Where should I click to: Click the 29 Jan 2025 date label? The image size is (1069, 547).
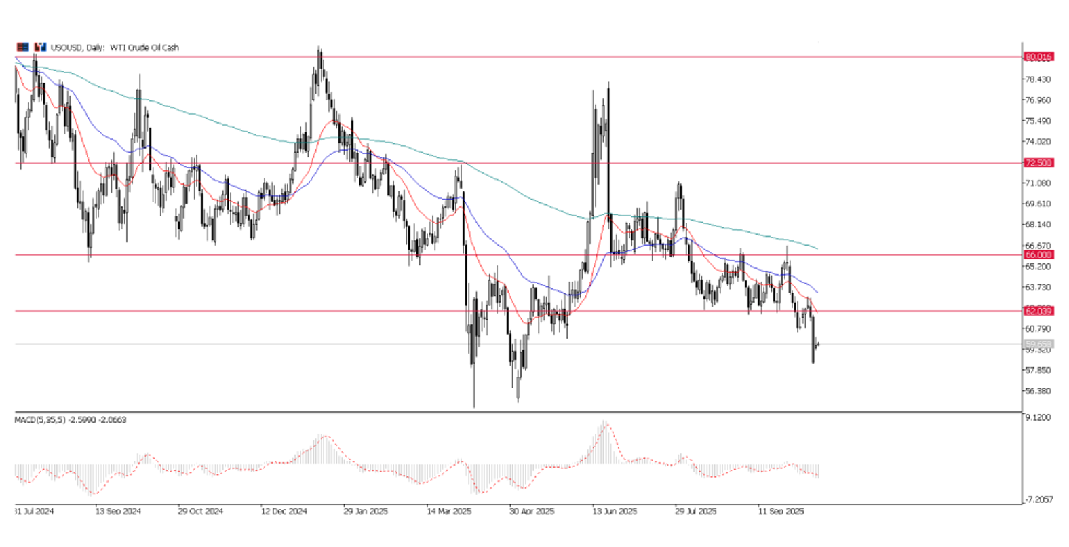(x=366, y=511)
